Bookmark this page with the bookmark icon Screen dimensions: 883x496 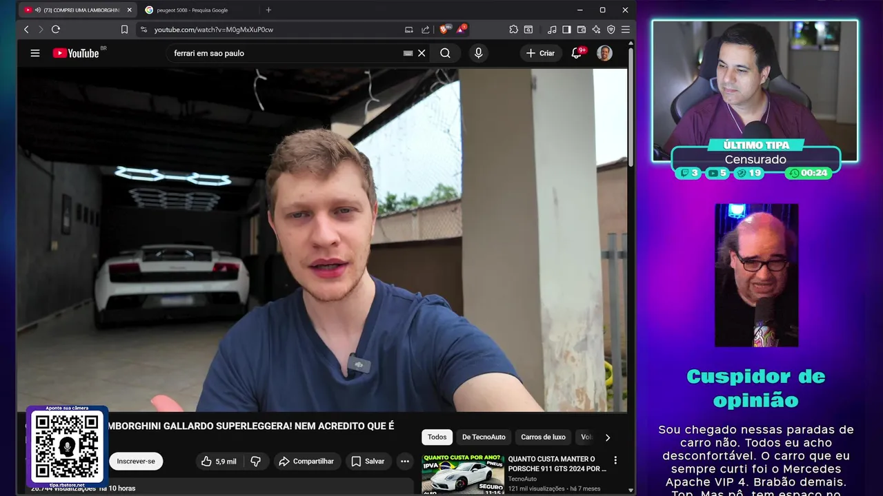click(124, 30)
